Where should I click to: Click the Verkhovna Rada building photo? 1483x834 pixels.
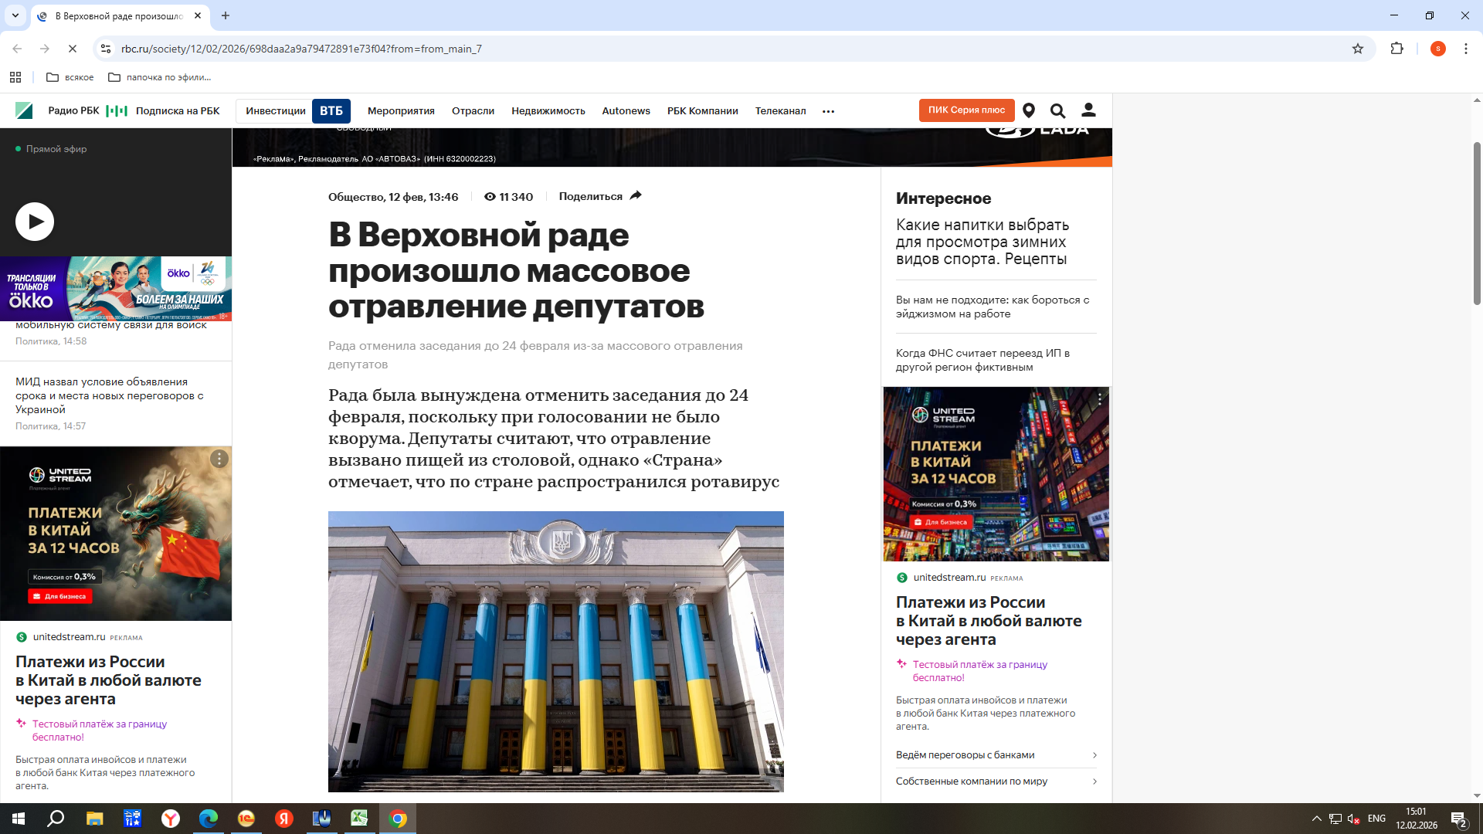tap(555, 651)
